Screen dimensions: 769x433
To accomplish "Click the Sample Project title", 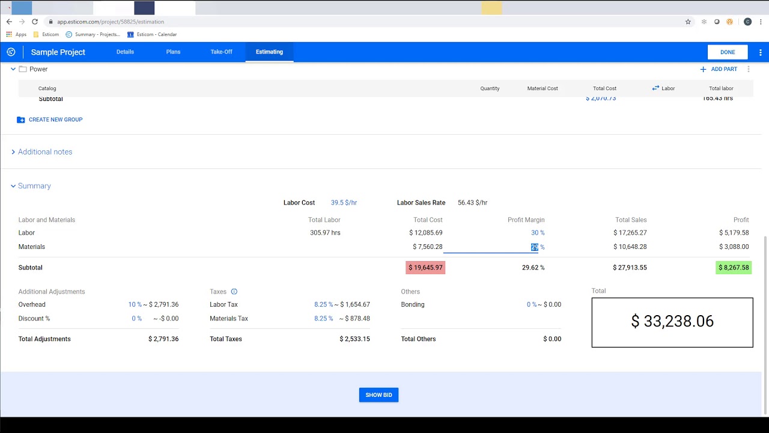I will click(x=58, y=52).
